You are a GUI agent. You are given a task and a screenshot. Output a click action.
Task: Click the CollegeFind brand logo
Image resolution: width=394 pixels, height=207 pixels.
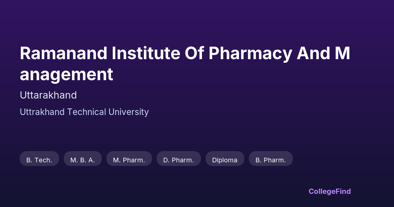pyautogui.click(x=330, y=191)
